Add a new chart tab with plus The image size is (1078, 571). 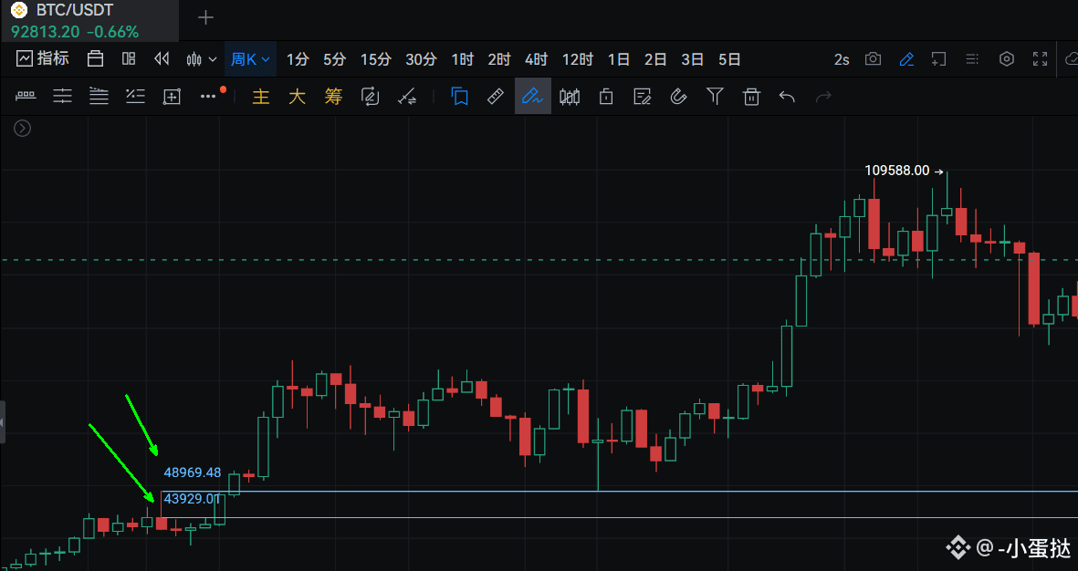coord(206,17)
